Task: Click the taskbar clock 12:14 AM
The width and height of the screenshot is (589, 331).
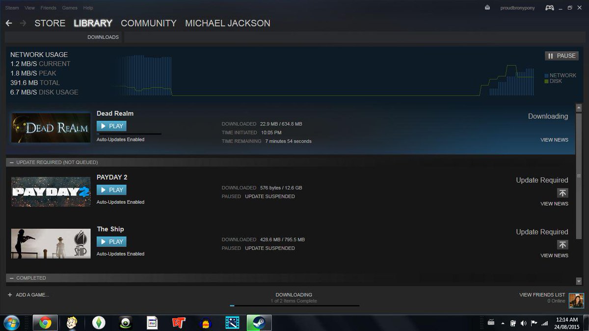Action: click(x=568, y=320)
